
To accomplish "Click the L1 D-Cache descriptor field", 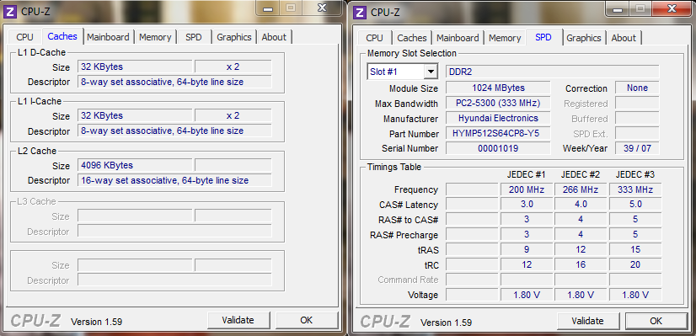I will coord(174,82).
